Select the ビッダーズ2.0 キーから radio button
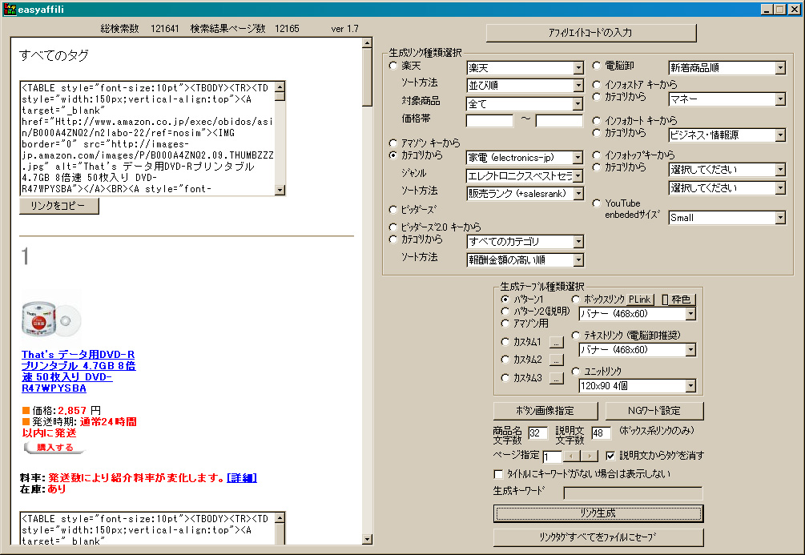Screen dimensions: 805x555 [x=393, y=227]
